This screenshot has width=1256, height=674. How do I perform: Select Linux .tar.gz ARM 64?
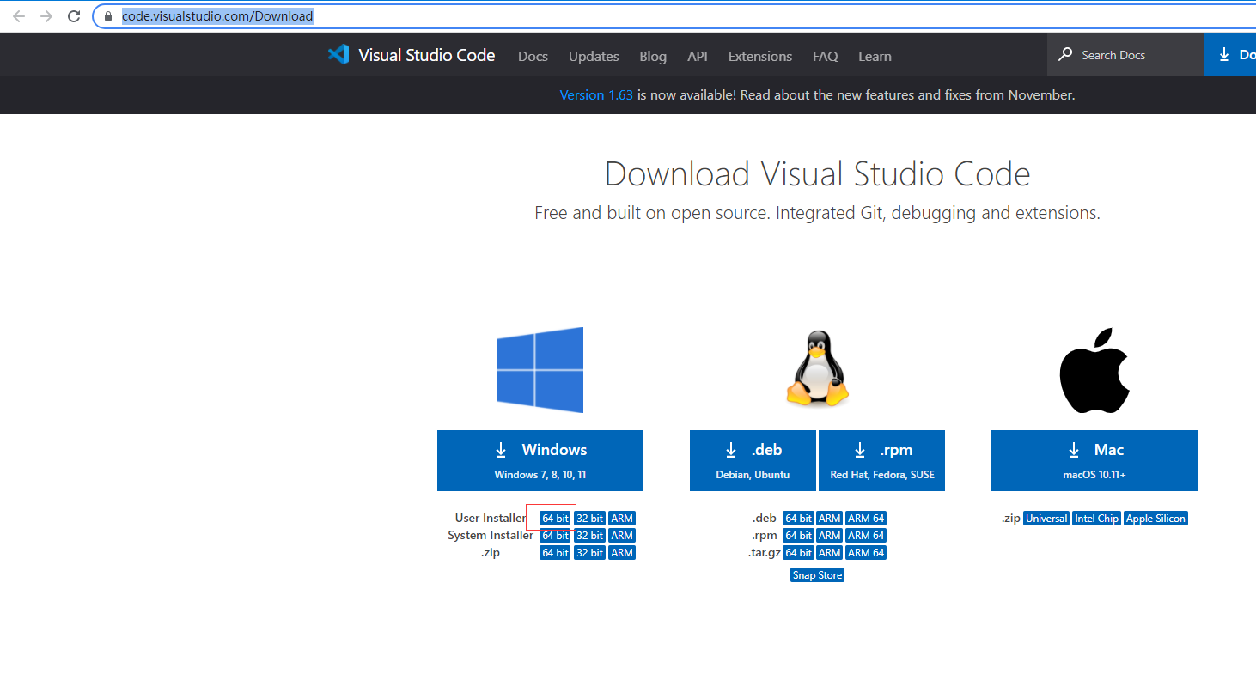click(x=866, y=553)
